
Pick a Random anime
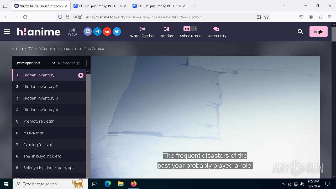(x=167, y=32)
